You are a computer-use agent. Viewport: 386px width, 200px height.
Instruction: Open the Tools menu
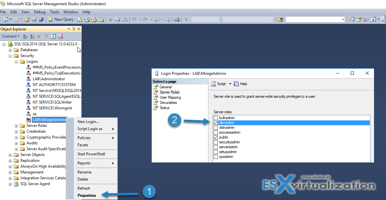point(54,12)
